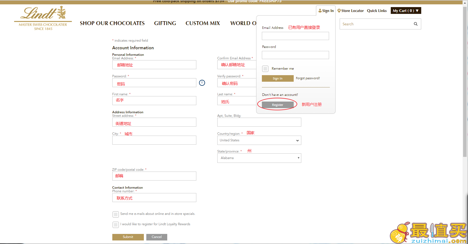Open the Store Locator link
The height and width of the screenshot is (244, 468).
352,11
